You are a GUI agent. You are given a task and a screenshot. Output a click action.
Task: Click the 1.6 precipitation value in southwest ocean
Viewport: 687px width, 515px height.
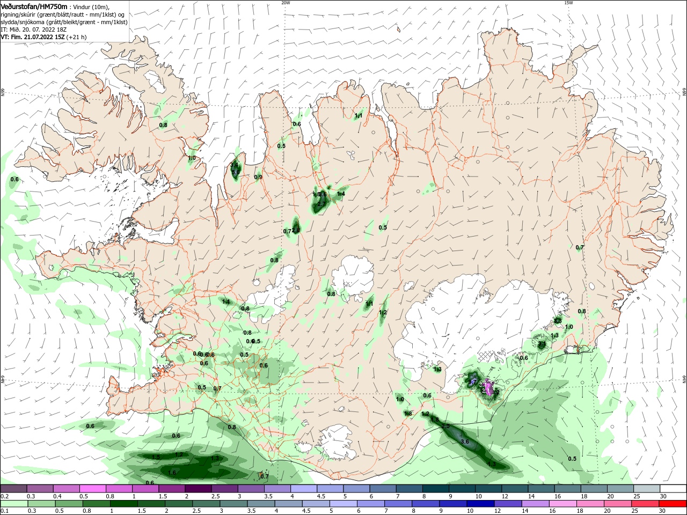172,473
